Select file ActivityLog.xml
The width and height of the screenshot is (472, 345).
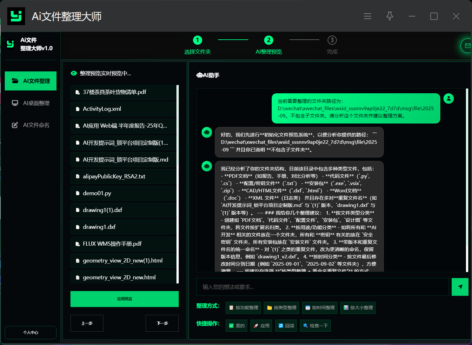click(123, 109)
